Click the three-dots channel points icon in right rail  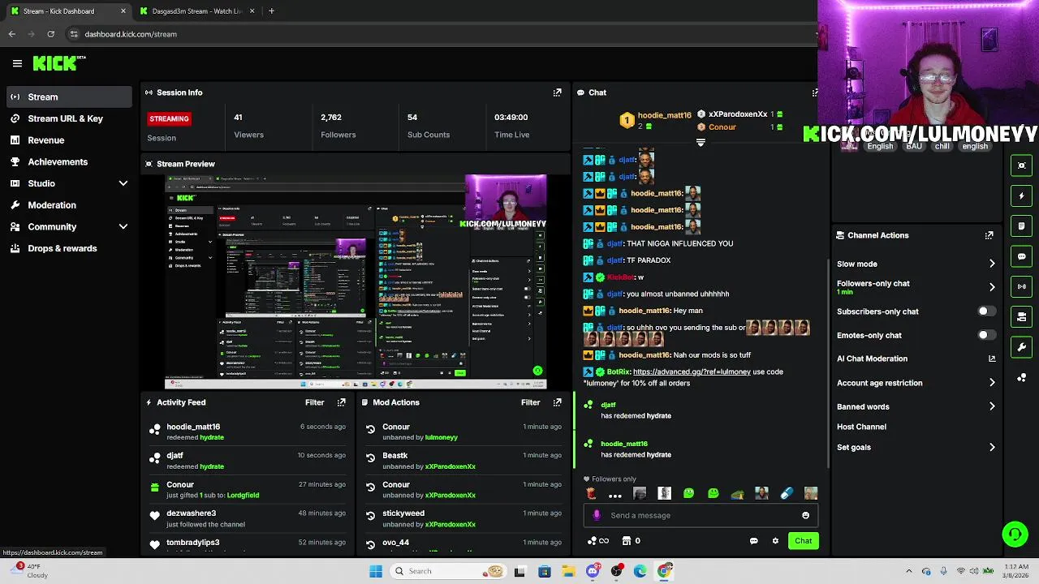coord(1022,378)
